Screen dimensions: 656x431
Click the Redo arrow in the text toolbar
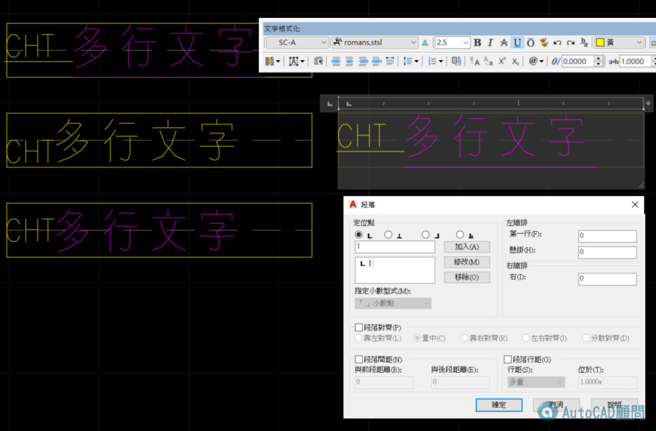click(x=571, y=43)
